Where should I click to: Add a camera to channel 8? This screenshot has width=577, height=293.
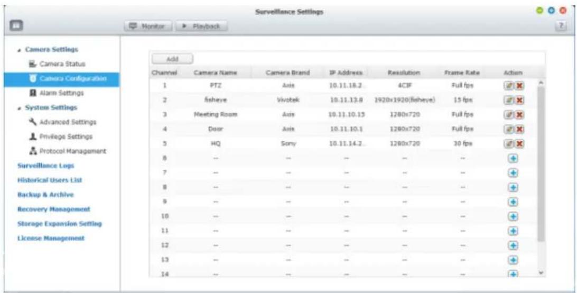(x=514, y=187)
